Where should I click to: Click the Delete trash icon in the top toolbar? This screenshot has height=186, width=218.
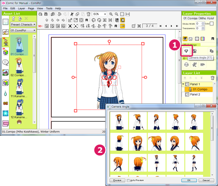click(x=88, y=14)
